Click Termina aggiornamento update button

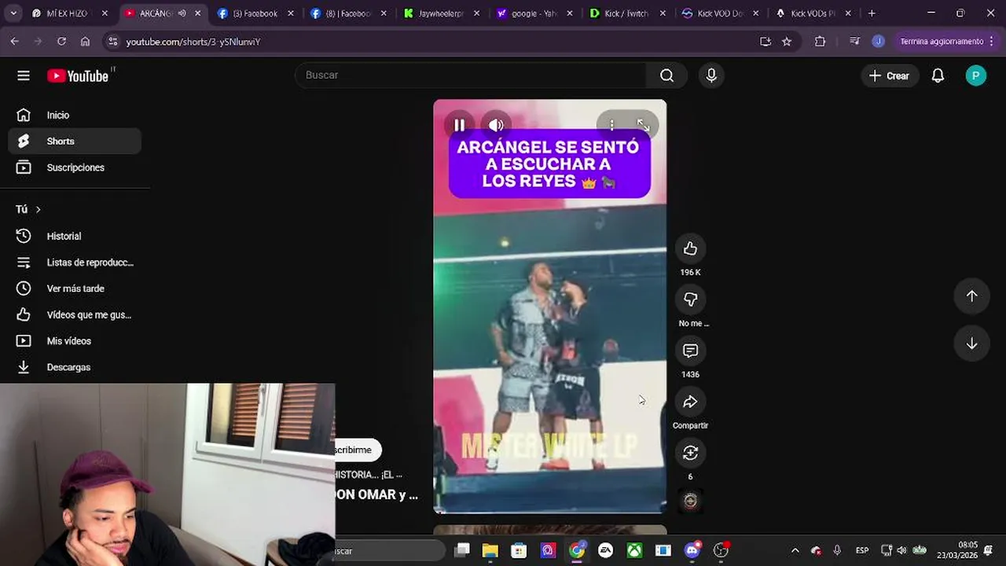[x=948, y=42]
